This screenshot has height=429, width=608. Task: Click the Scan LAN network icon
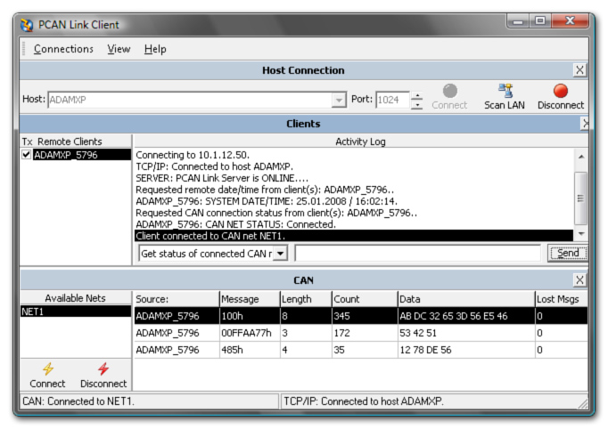505,91
